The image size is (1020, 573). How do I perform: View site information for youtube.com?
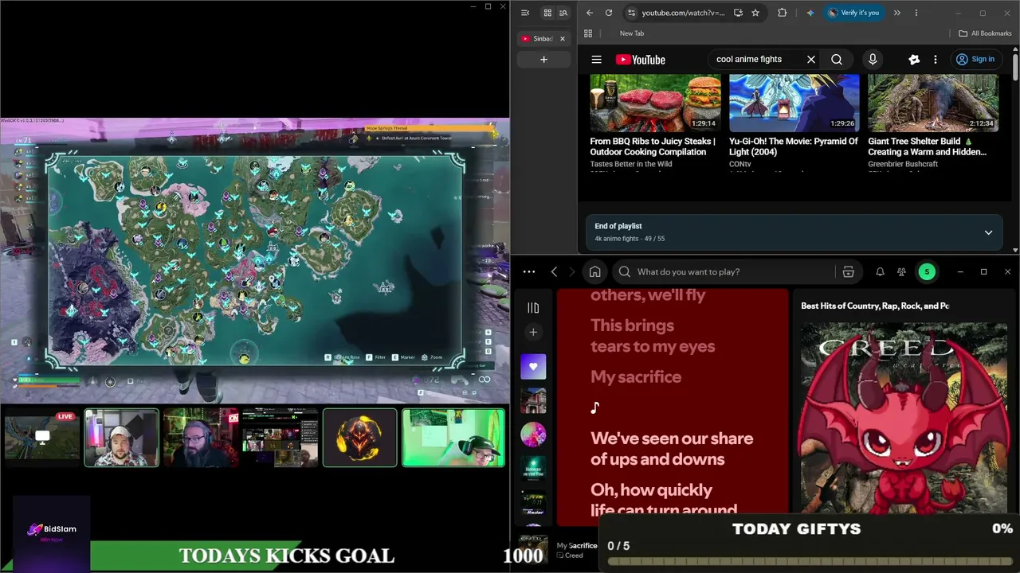click(x=631, y=13)
